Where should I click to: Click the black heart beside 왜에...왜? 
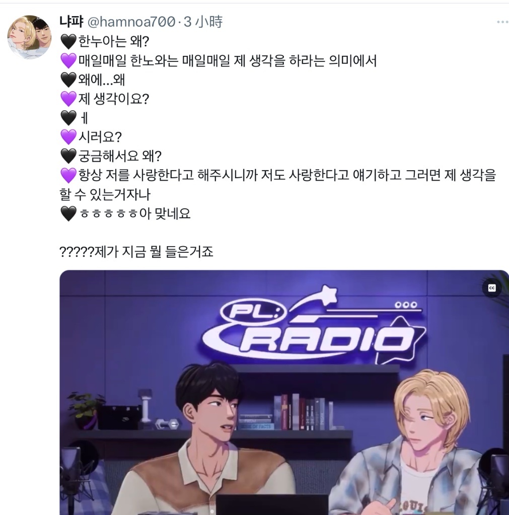click(68, 80)
